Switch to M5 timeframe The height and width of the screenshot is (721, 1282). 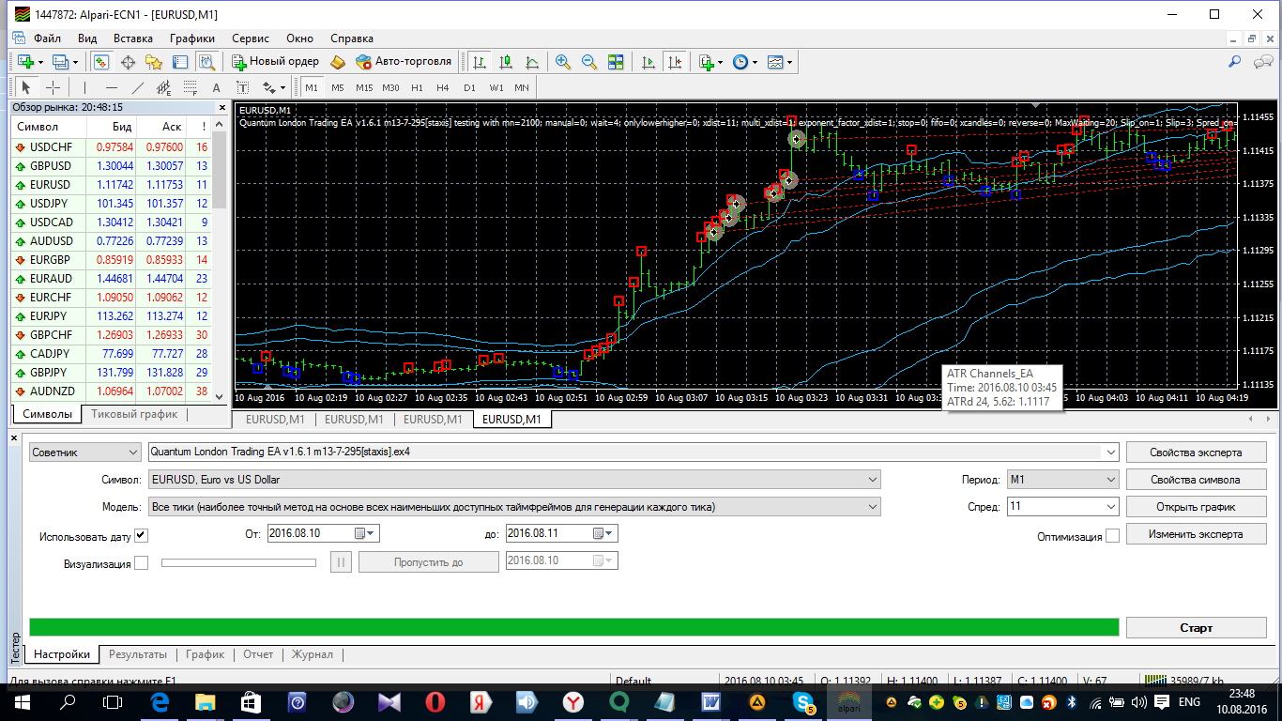[338, 87]
